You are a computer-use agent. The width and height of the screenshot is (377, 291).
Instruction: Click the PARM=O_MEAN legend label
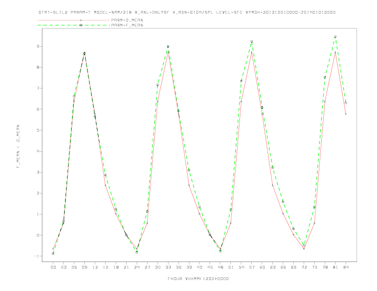[x=127, y=20]
